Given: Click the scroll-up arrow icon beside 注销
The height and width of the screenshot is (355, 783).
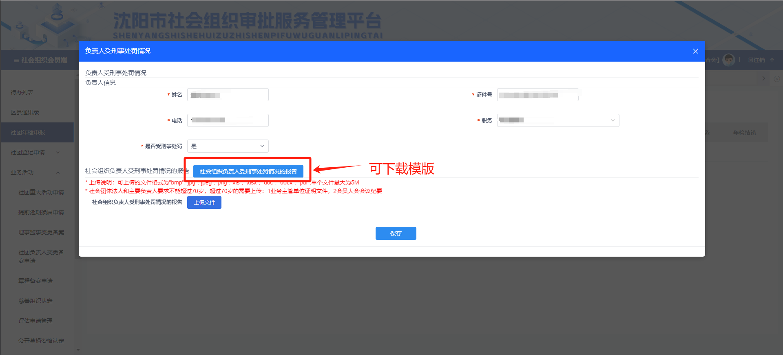Looking at the screenshot, I should pyautogui.click(x=772, y=60).
